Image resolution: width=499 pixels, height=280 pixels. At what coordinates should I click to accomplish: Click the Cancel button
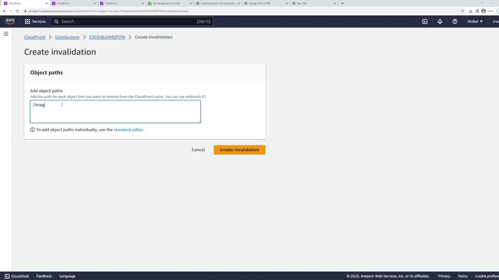click(198, 150)
